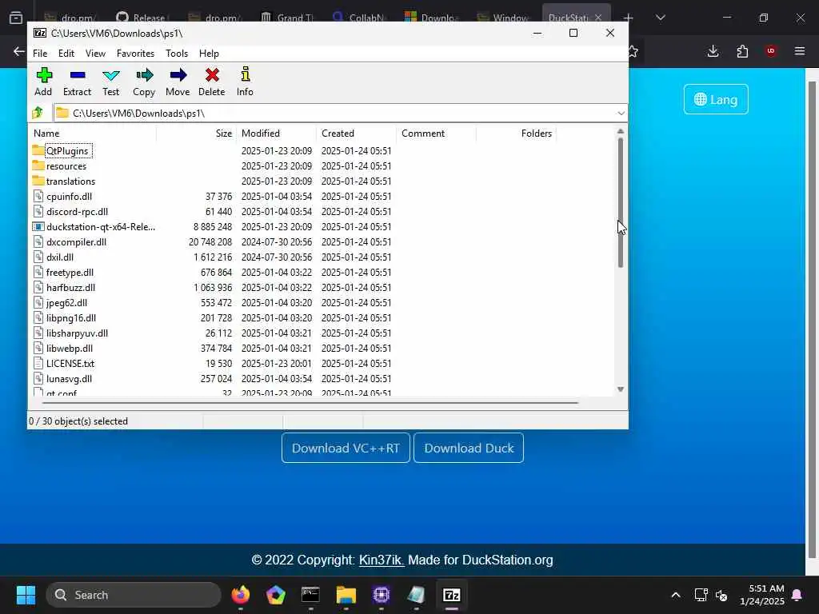Sort by the Created column header
The height and width of the screenshot is (614, 819).
(356, 134)
